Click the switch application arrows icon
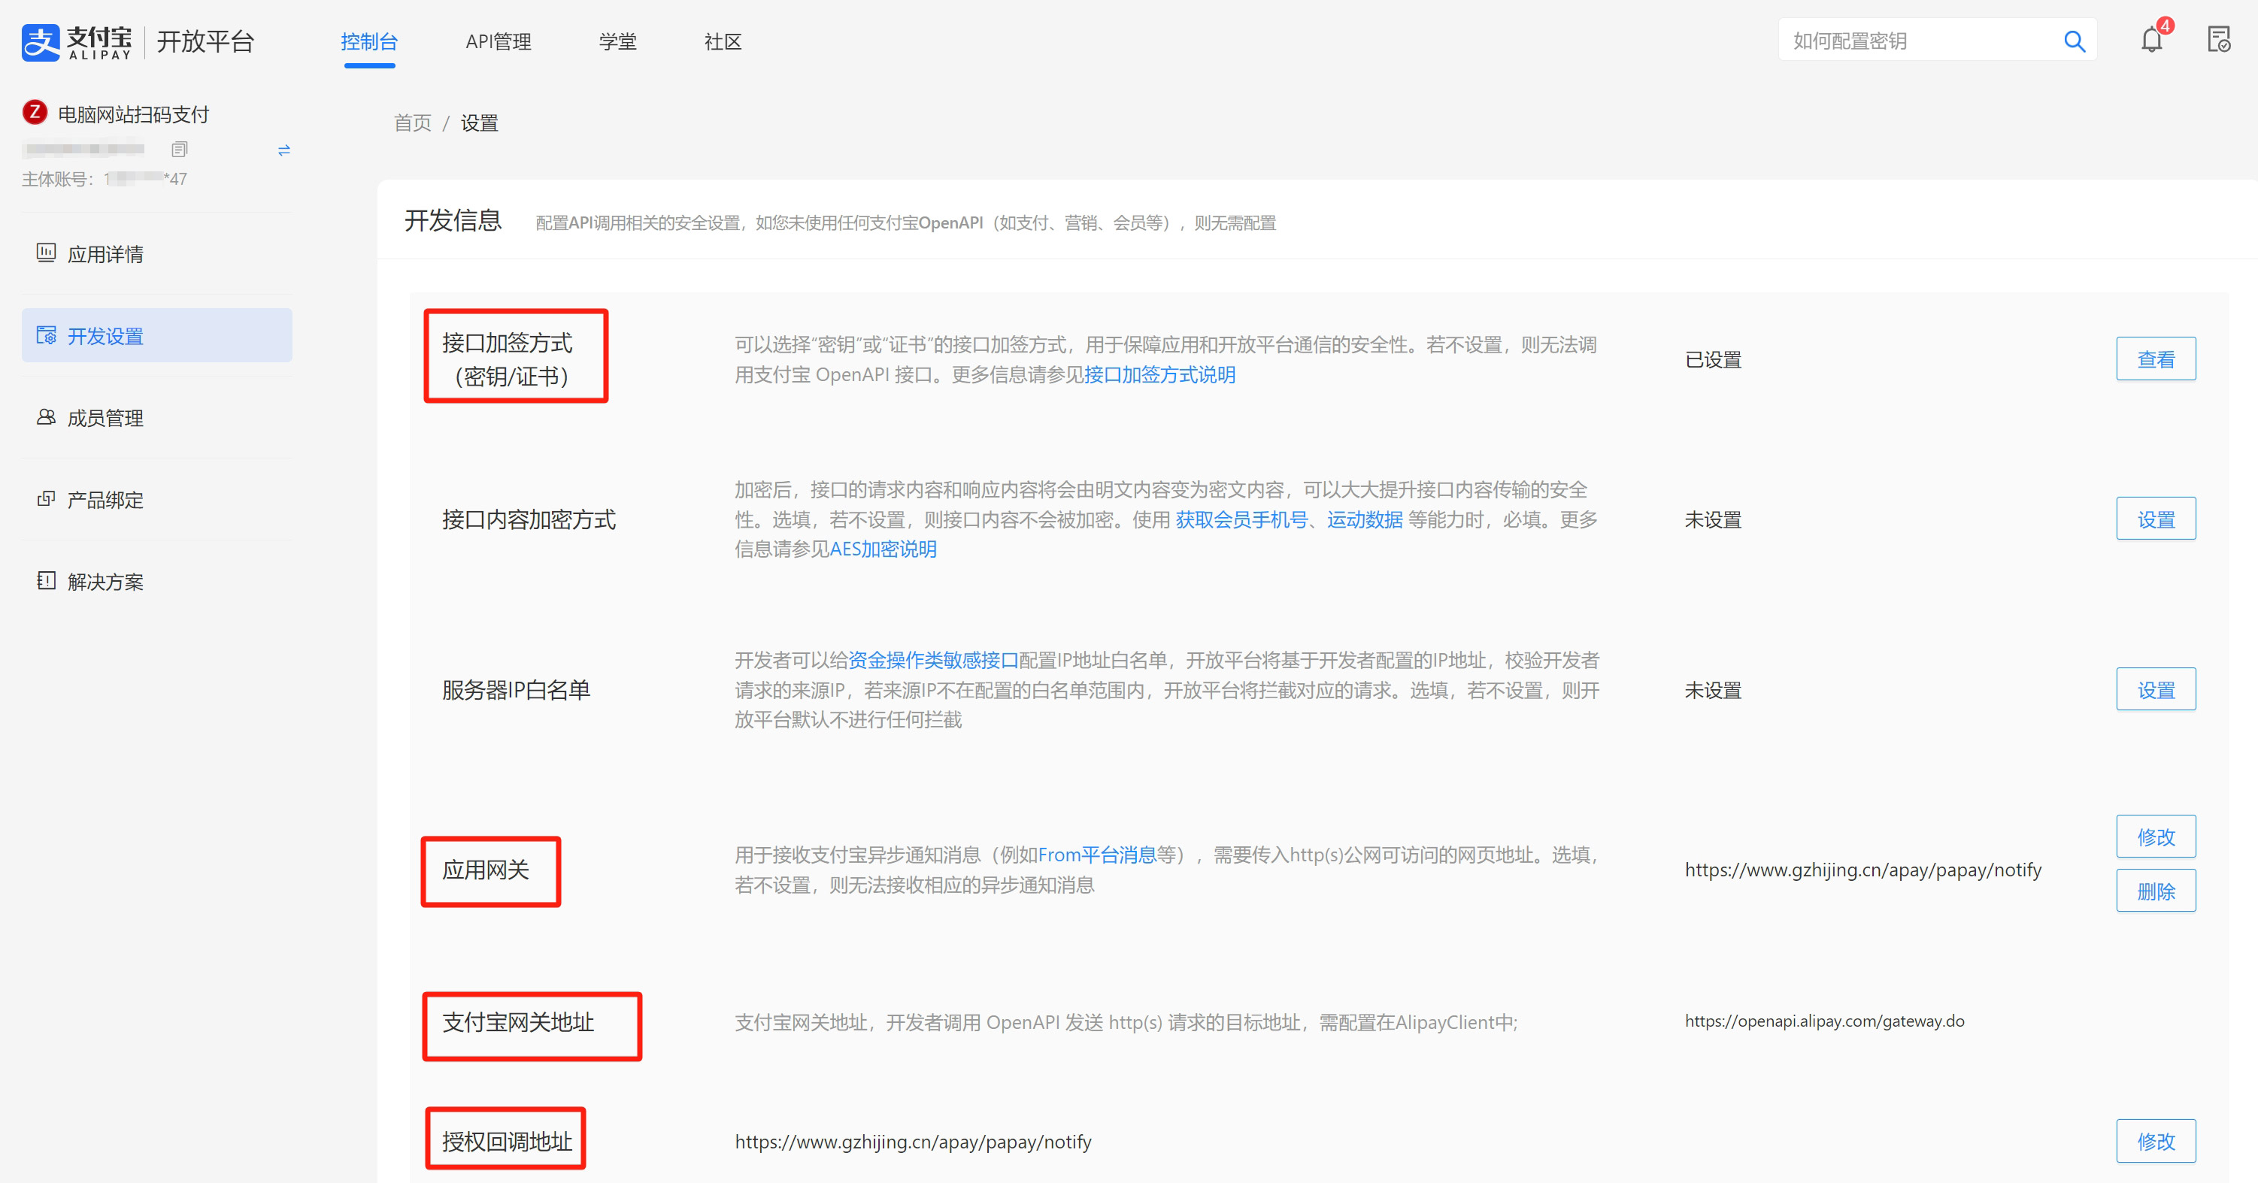Image resolution: width=2258 pixels, height=1183 pixels. pyautogui.click(x=283, y=150)
